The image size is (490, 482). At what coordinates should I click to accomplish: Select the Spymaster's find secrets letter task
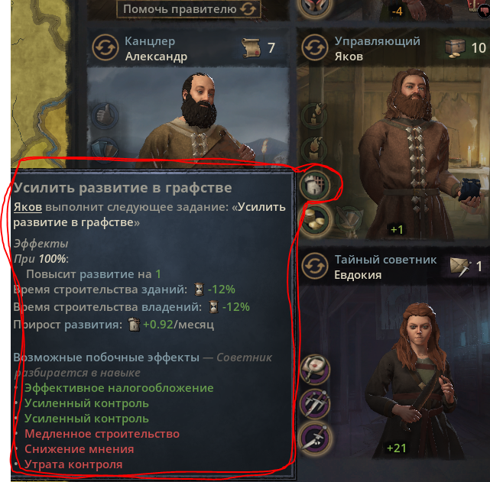(x=315, y=369)
